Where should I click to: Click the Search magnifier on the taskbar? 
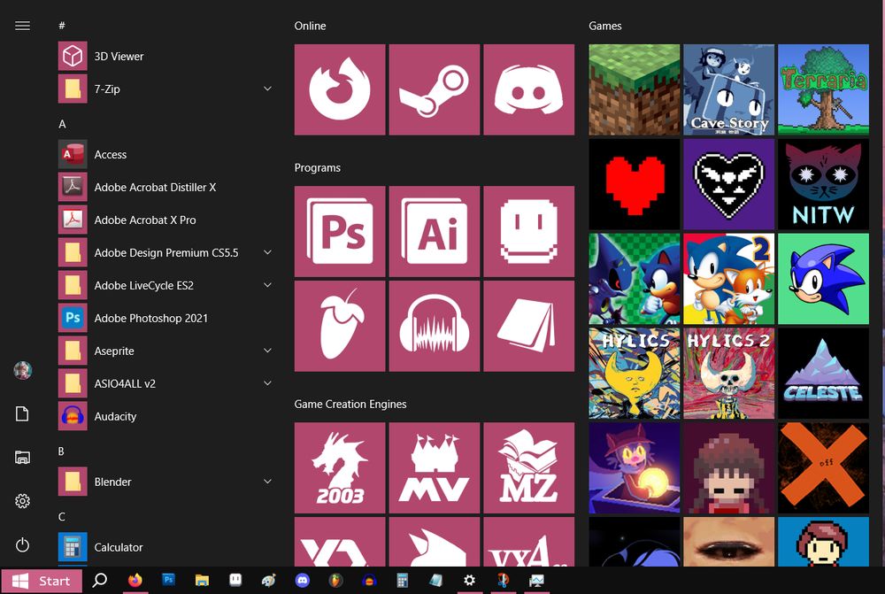tap(100, 580)
